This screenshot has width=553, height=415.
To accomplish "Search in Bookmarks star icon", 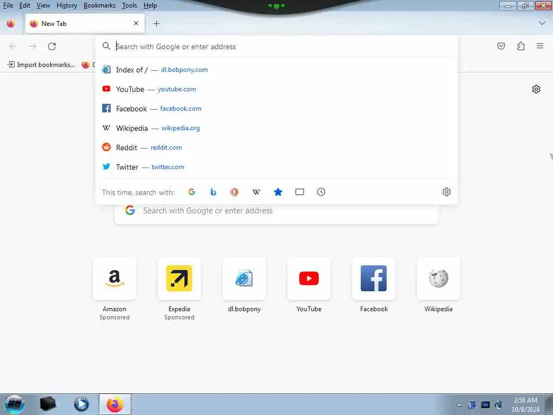I will 278,192.
